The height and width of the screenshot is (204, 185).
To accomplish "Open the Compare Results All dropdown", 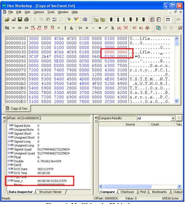I will [173, 118].
